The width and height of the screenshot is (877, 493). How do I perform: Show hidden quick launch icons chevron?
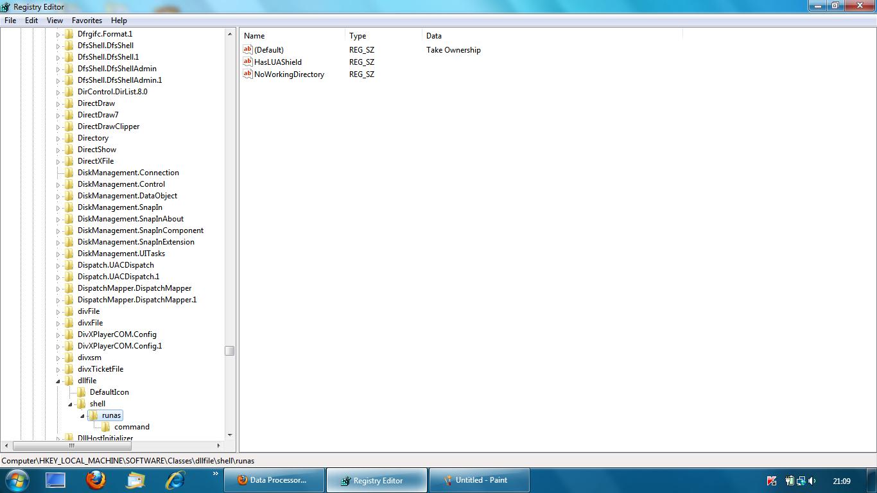click(215, 474)
